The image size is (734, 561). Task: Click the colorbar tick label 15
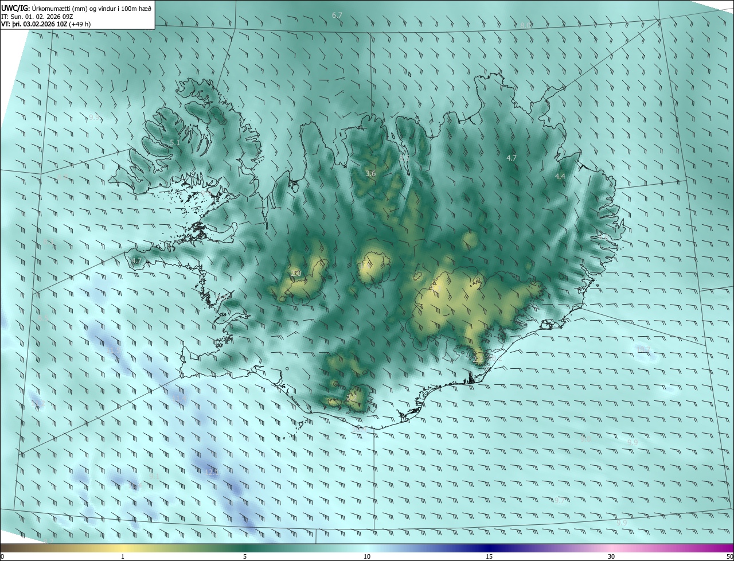(489, 557)
